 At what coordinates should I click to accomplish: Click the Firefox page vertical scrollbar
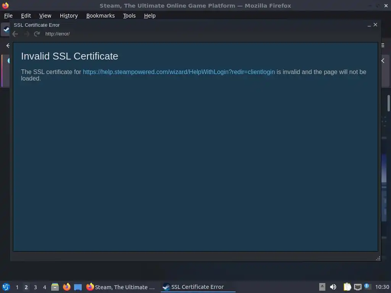coord(388,103)
